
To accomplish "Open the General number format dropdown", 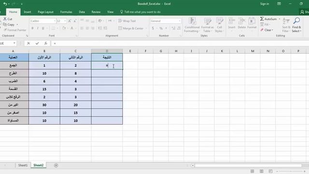I will (x=179, y=21).
